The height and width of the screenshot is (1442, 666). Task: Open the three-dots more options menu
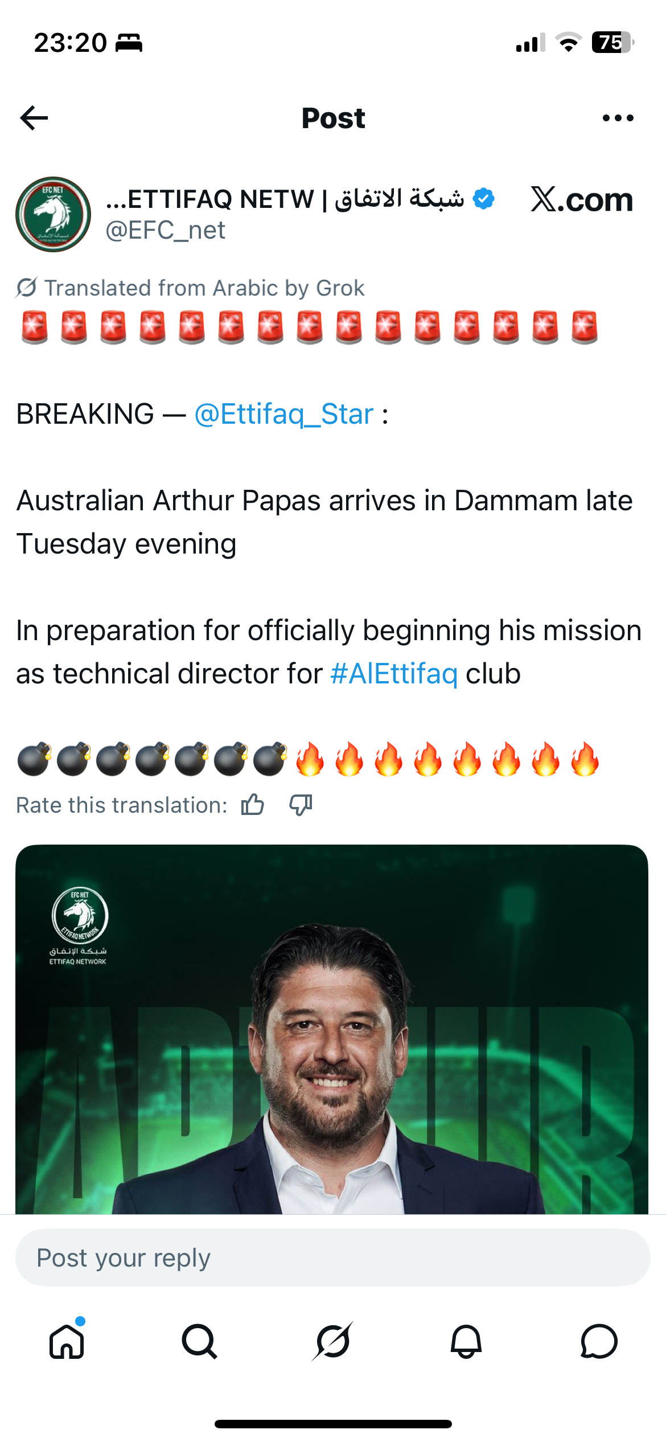(x=618, y=118)
